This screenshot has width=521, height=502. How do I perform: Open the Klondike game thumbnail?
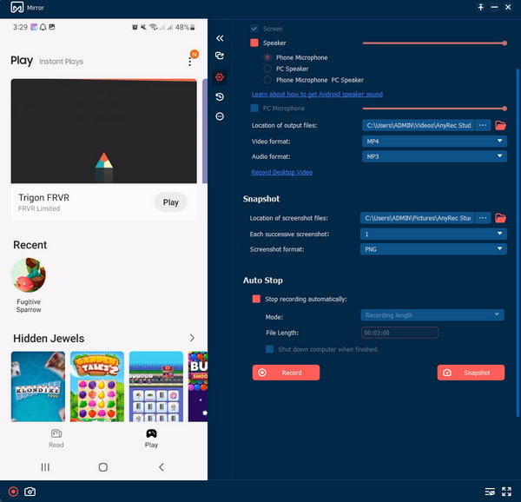tap(38, 386)
